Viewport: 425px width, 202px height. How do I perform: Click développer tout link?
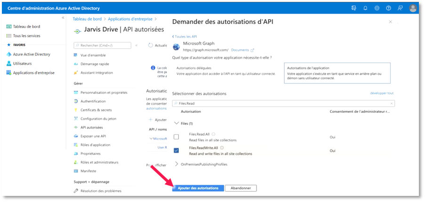click(382, 93)
